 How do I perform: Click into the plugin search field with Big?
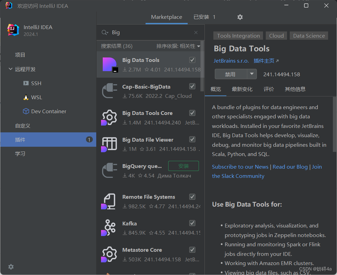pyautogui.click(x=150, y=32)
